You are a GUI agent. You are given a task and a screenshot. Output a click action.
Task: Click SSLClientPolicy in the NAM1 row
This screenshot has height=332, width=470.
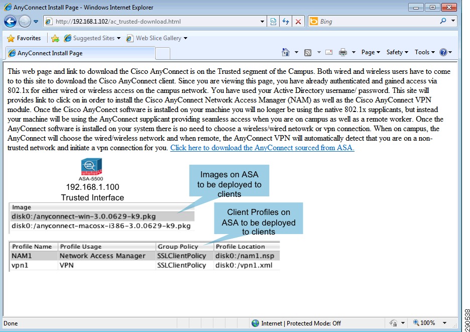pyautogui.click(x=185, y=256)
